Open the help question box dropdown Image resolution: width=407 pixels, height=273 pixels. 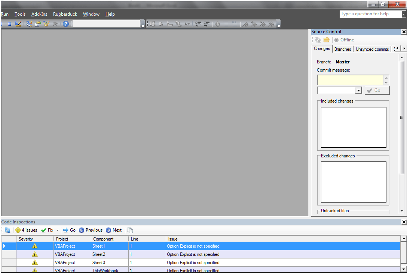[404, 14]
